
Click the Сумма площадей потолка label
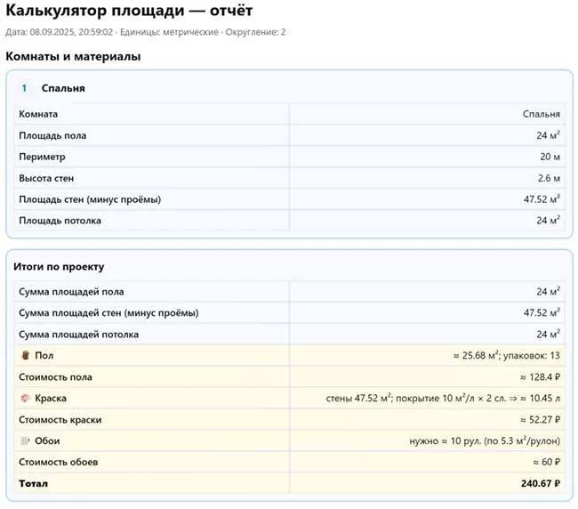(x=79, y=335)
